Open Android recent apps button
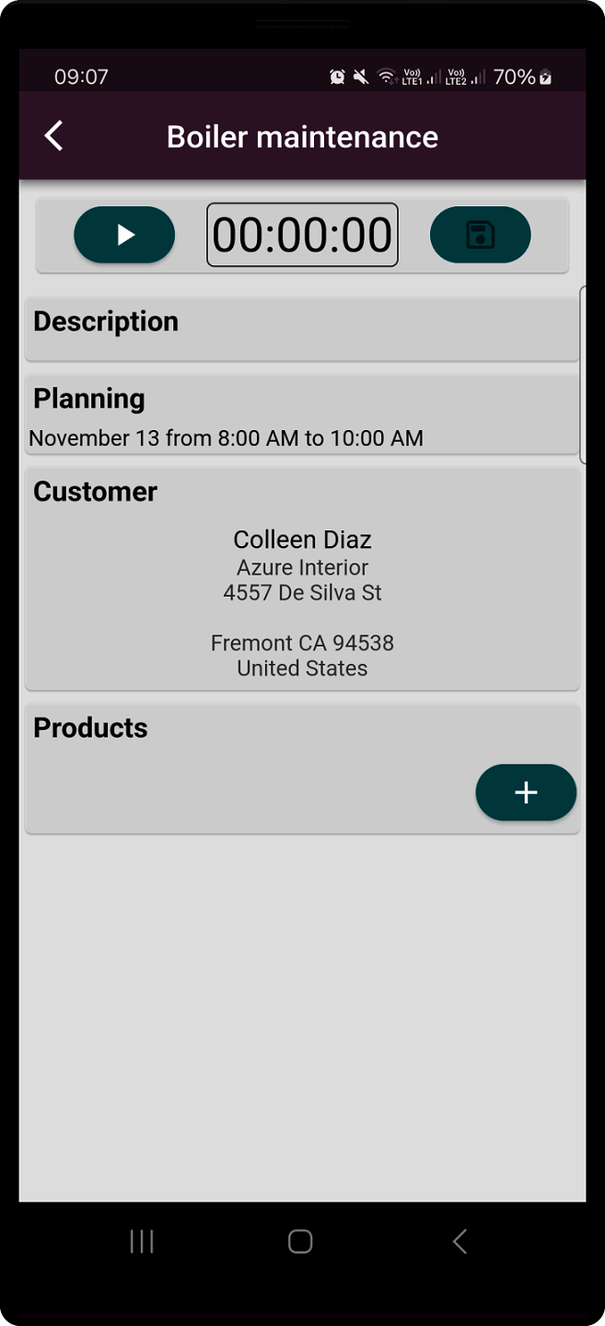605x1326 pixels. (142, 1241)
